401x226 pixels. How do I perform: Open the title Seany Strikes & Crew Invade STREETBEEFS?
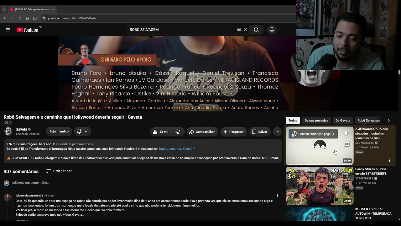click(371, 171)
